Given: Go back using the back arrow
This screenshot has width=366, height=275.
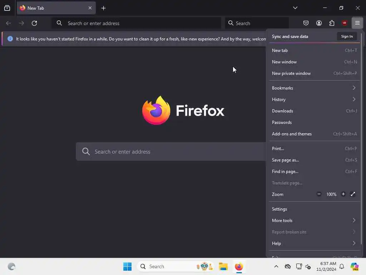Looking at the screenshot, I should coord(9,23).
